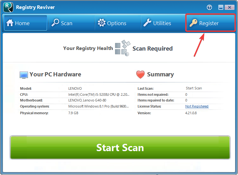
Task: Close the Registry Reviver window
Action: [x=229, y=7]
